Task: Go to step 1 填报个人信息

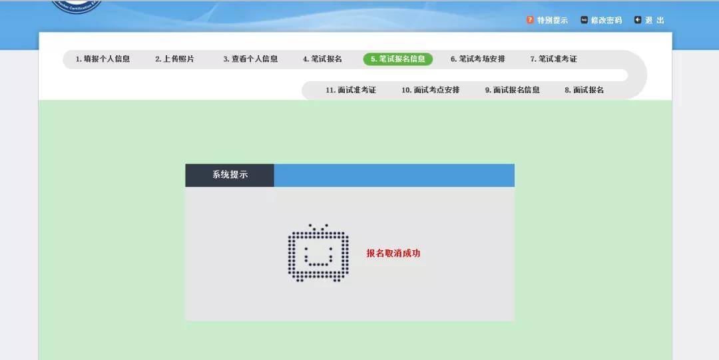Action: (x=103, y=59)
